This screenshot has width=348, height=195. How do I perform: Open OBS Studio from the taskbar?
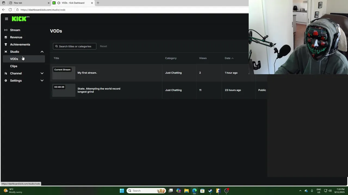(x=226, y=191)
